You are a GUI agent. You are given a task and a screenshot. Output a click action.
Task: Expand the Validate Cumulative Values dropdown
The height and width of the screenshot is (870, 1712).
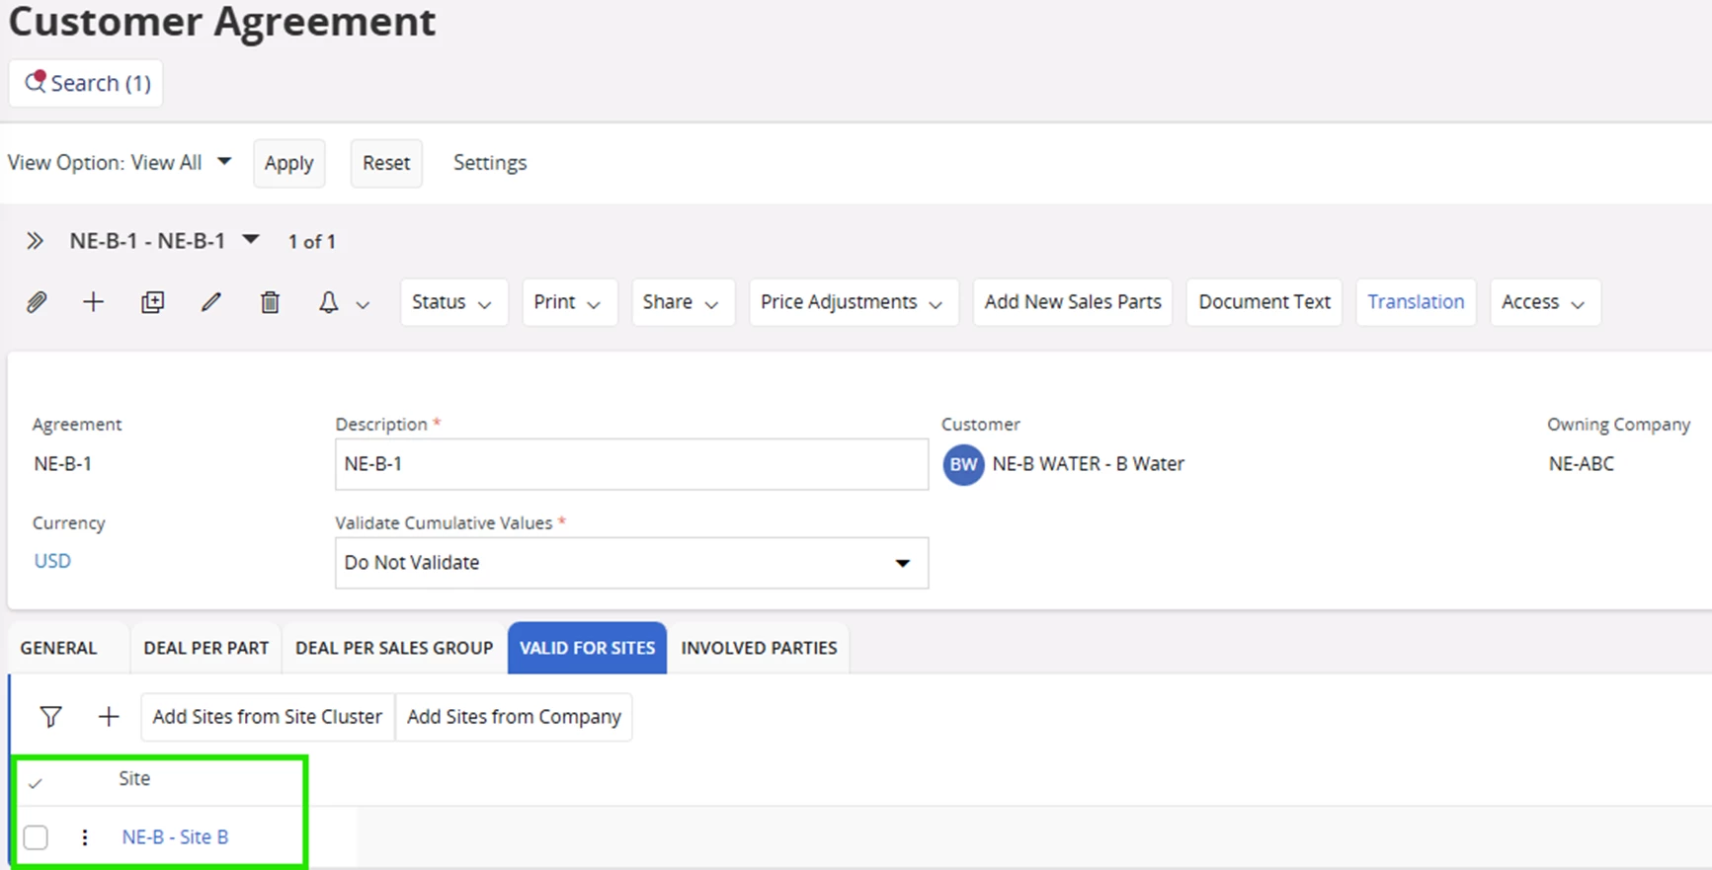[x=901, y=563]
